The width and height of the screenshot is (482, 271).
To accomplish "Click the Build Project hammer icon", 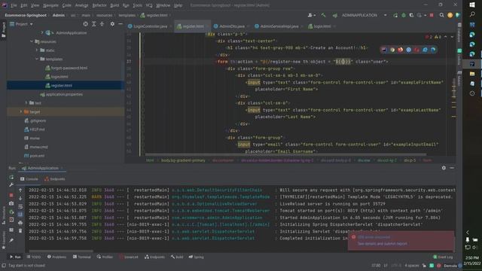I will (323, 15).
